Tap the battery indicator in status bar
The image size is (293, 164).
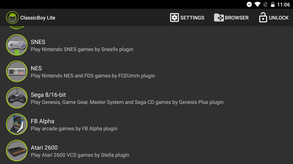point(273,4)
